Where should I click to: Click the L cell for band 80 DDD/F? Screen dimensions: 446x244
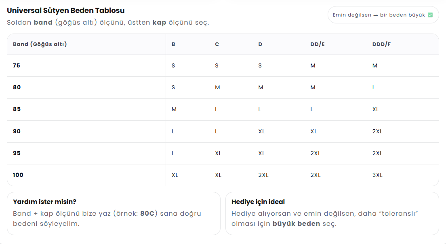[374, 87]
